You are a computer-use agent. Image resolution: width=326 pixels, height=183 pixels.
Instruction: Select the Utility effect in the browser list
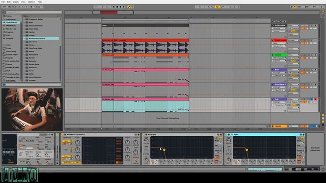[31, 74]
